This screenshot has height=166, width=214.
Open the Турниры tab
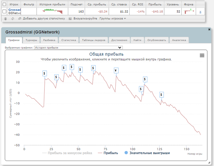(x=31, y=40)
